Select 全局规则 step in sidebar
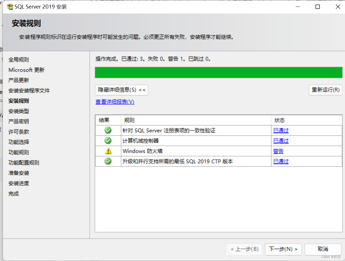This screenshot has height=261, width=345. coord(19,60)
